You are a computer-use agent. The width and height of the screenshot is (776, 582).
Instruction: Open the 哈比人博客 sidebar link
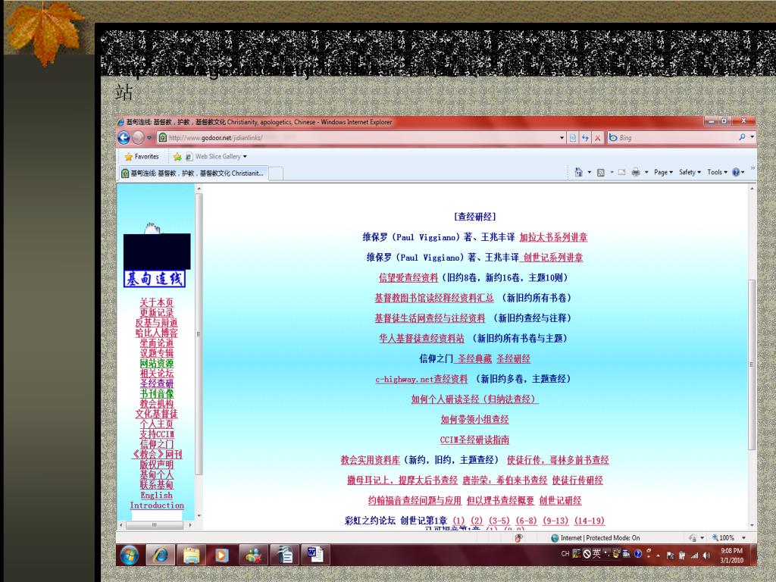[156, 333]
